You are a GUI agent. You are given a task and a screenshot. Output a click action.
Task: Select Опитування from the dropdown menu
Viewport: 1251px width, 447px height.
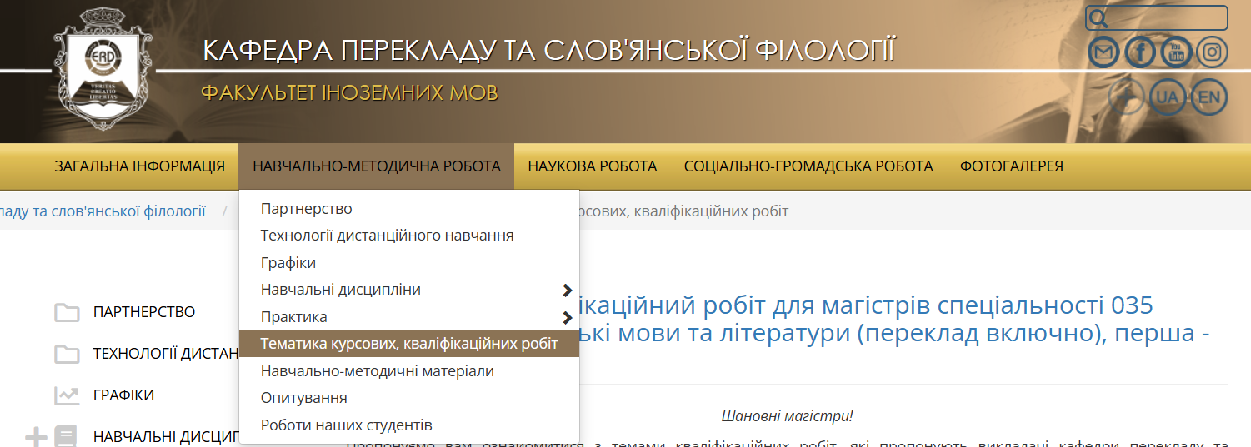click(x=303, y=398)
